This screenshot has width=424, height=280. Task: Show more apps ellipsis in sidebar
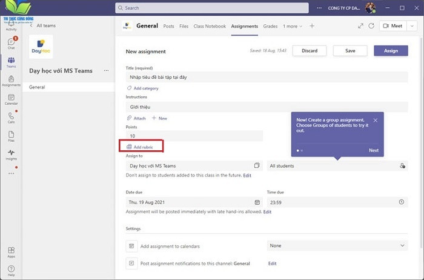[x=11, y=173]
